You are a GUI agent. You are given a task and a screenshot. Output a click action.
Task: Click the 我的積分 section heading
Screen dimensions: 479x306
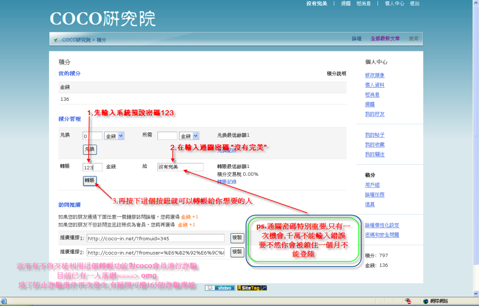[70, 73]
